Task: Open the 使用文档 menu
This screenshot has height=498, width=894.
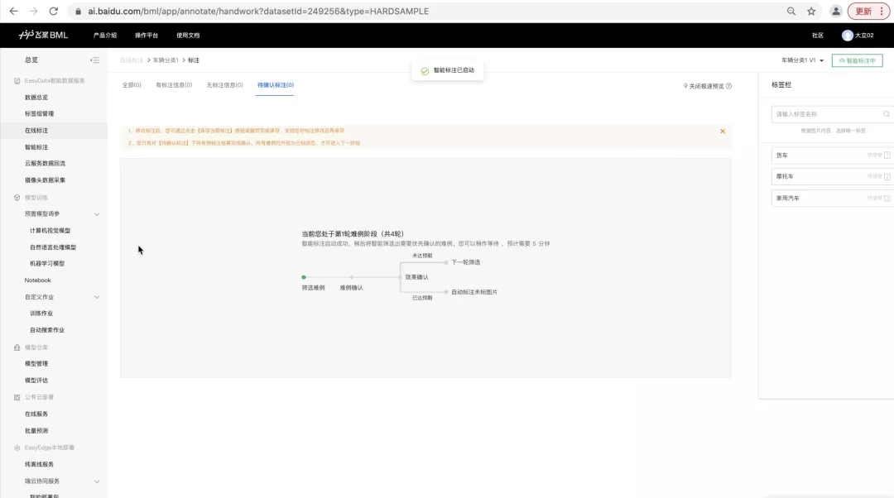Action: 188,36
